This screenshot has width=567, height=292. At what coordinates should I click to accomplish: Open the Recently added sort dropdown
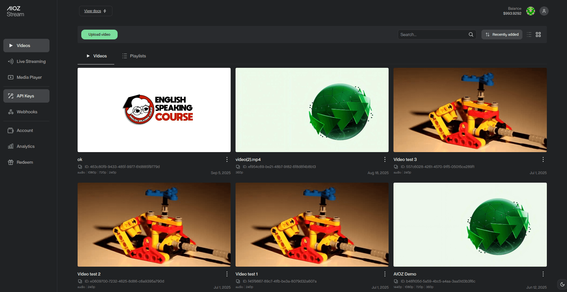coord(502,35)
